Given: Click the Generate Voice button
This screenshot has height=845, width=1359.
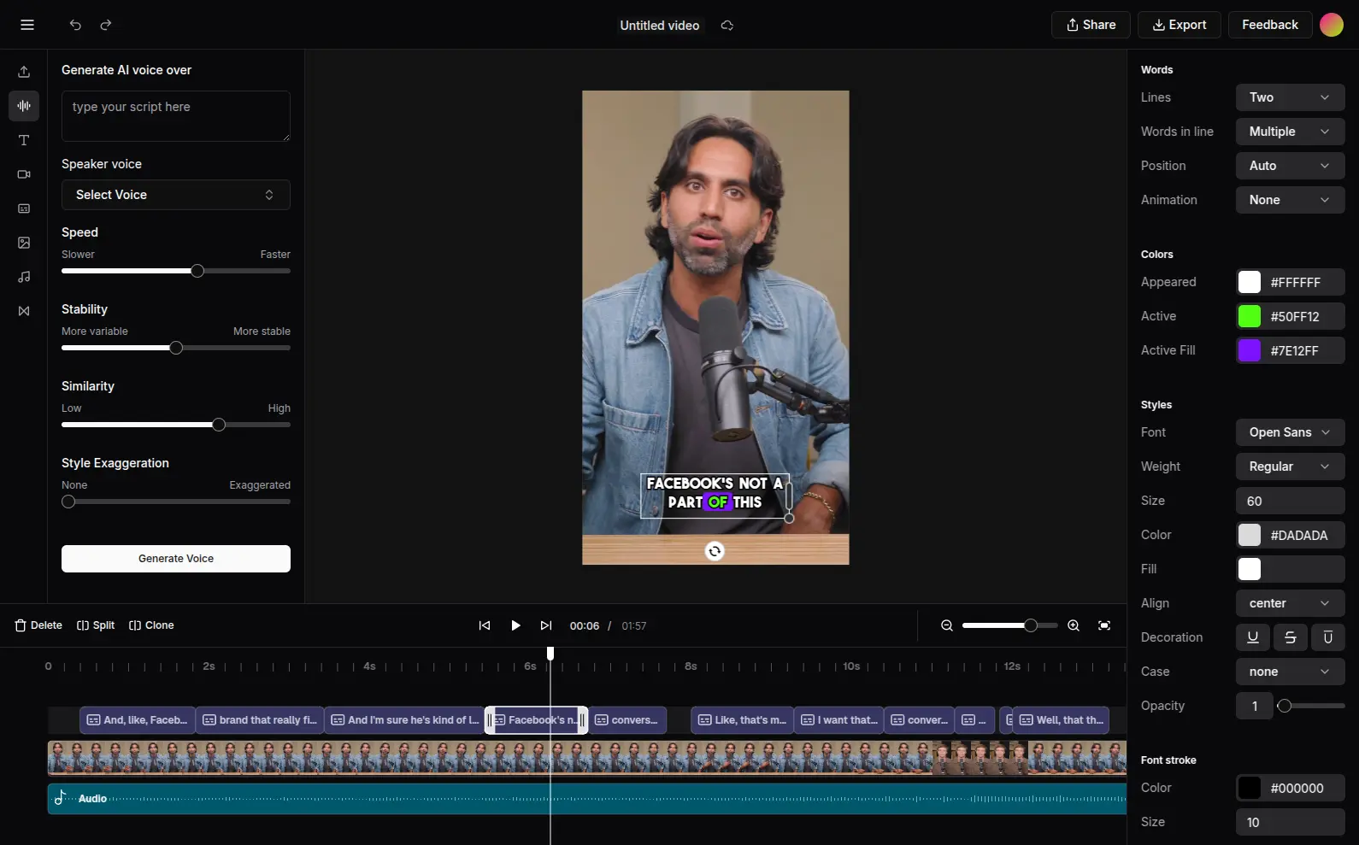Looking at the screenshot, I should coord(175,559).
